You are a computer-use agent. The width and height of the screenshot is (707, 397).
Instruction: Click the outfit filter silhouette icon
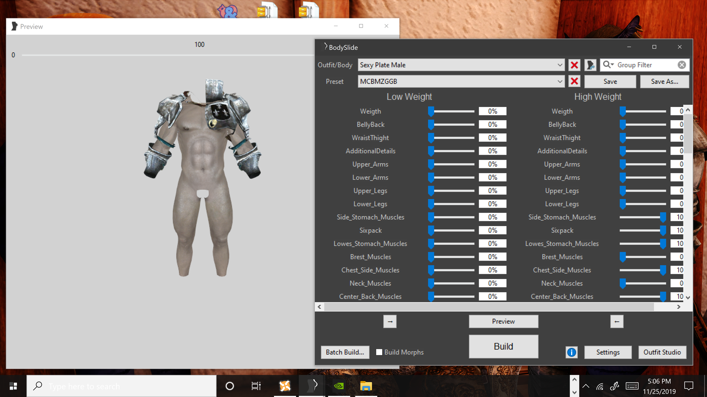[x=590, y=65]
